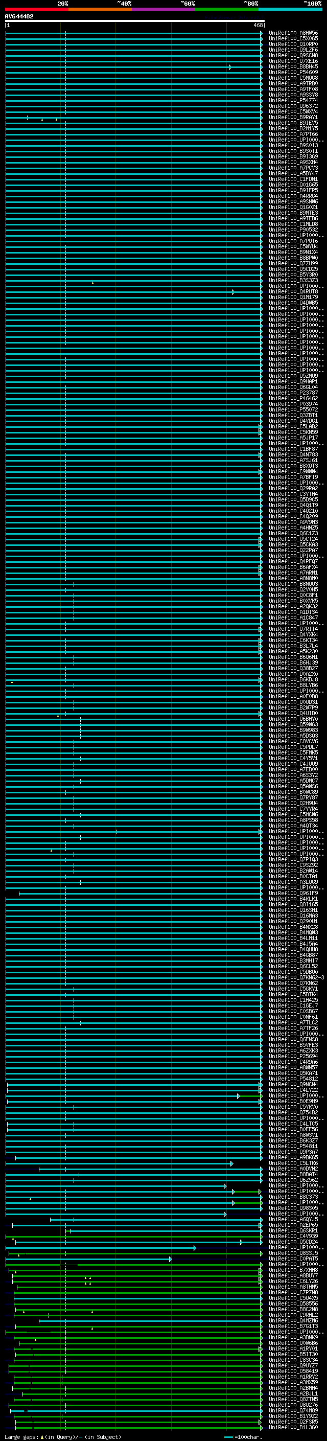Select the UniRef100_B8BH45 label
The image size is (327, 1441).
[293, 66]
